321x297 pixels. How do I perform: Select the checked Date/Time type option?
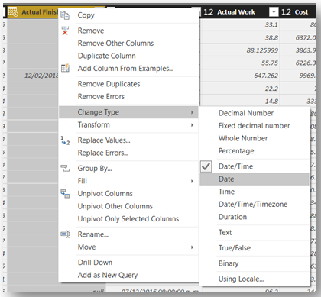click(255, 166)
